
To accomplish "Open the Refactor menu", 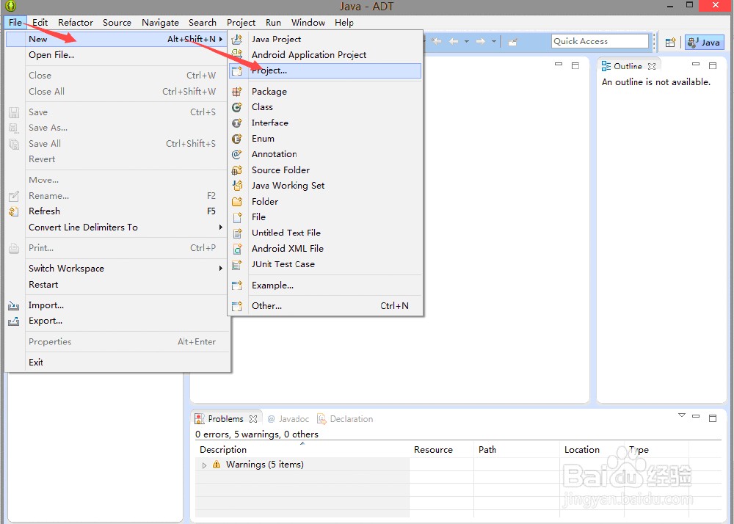I will pos(76,23).
